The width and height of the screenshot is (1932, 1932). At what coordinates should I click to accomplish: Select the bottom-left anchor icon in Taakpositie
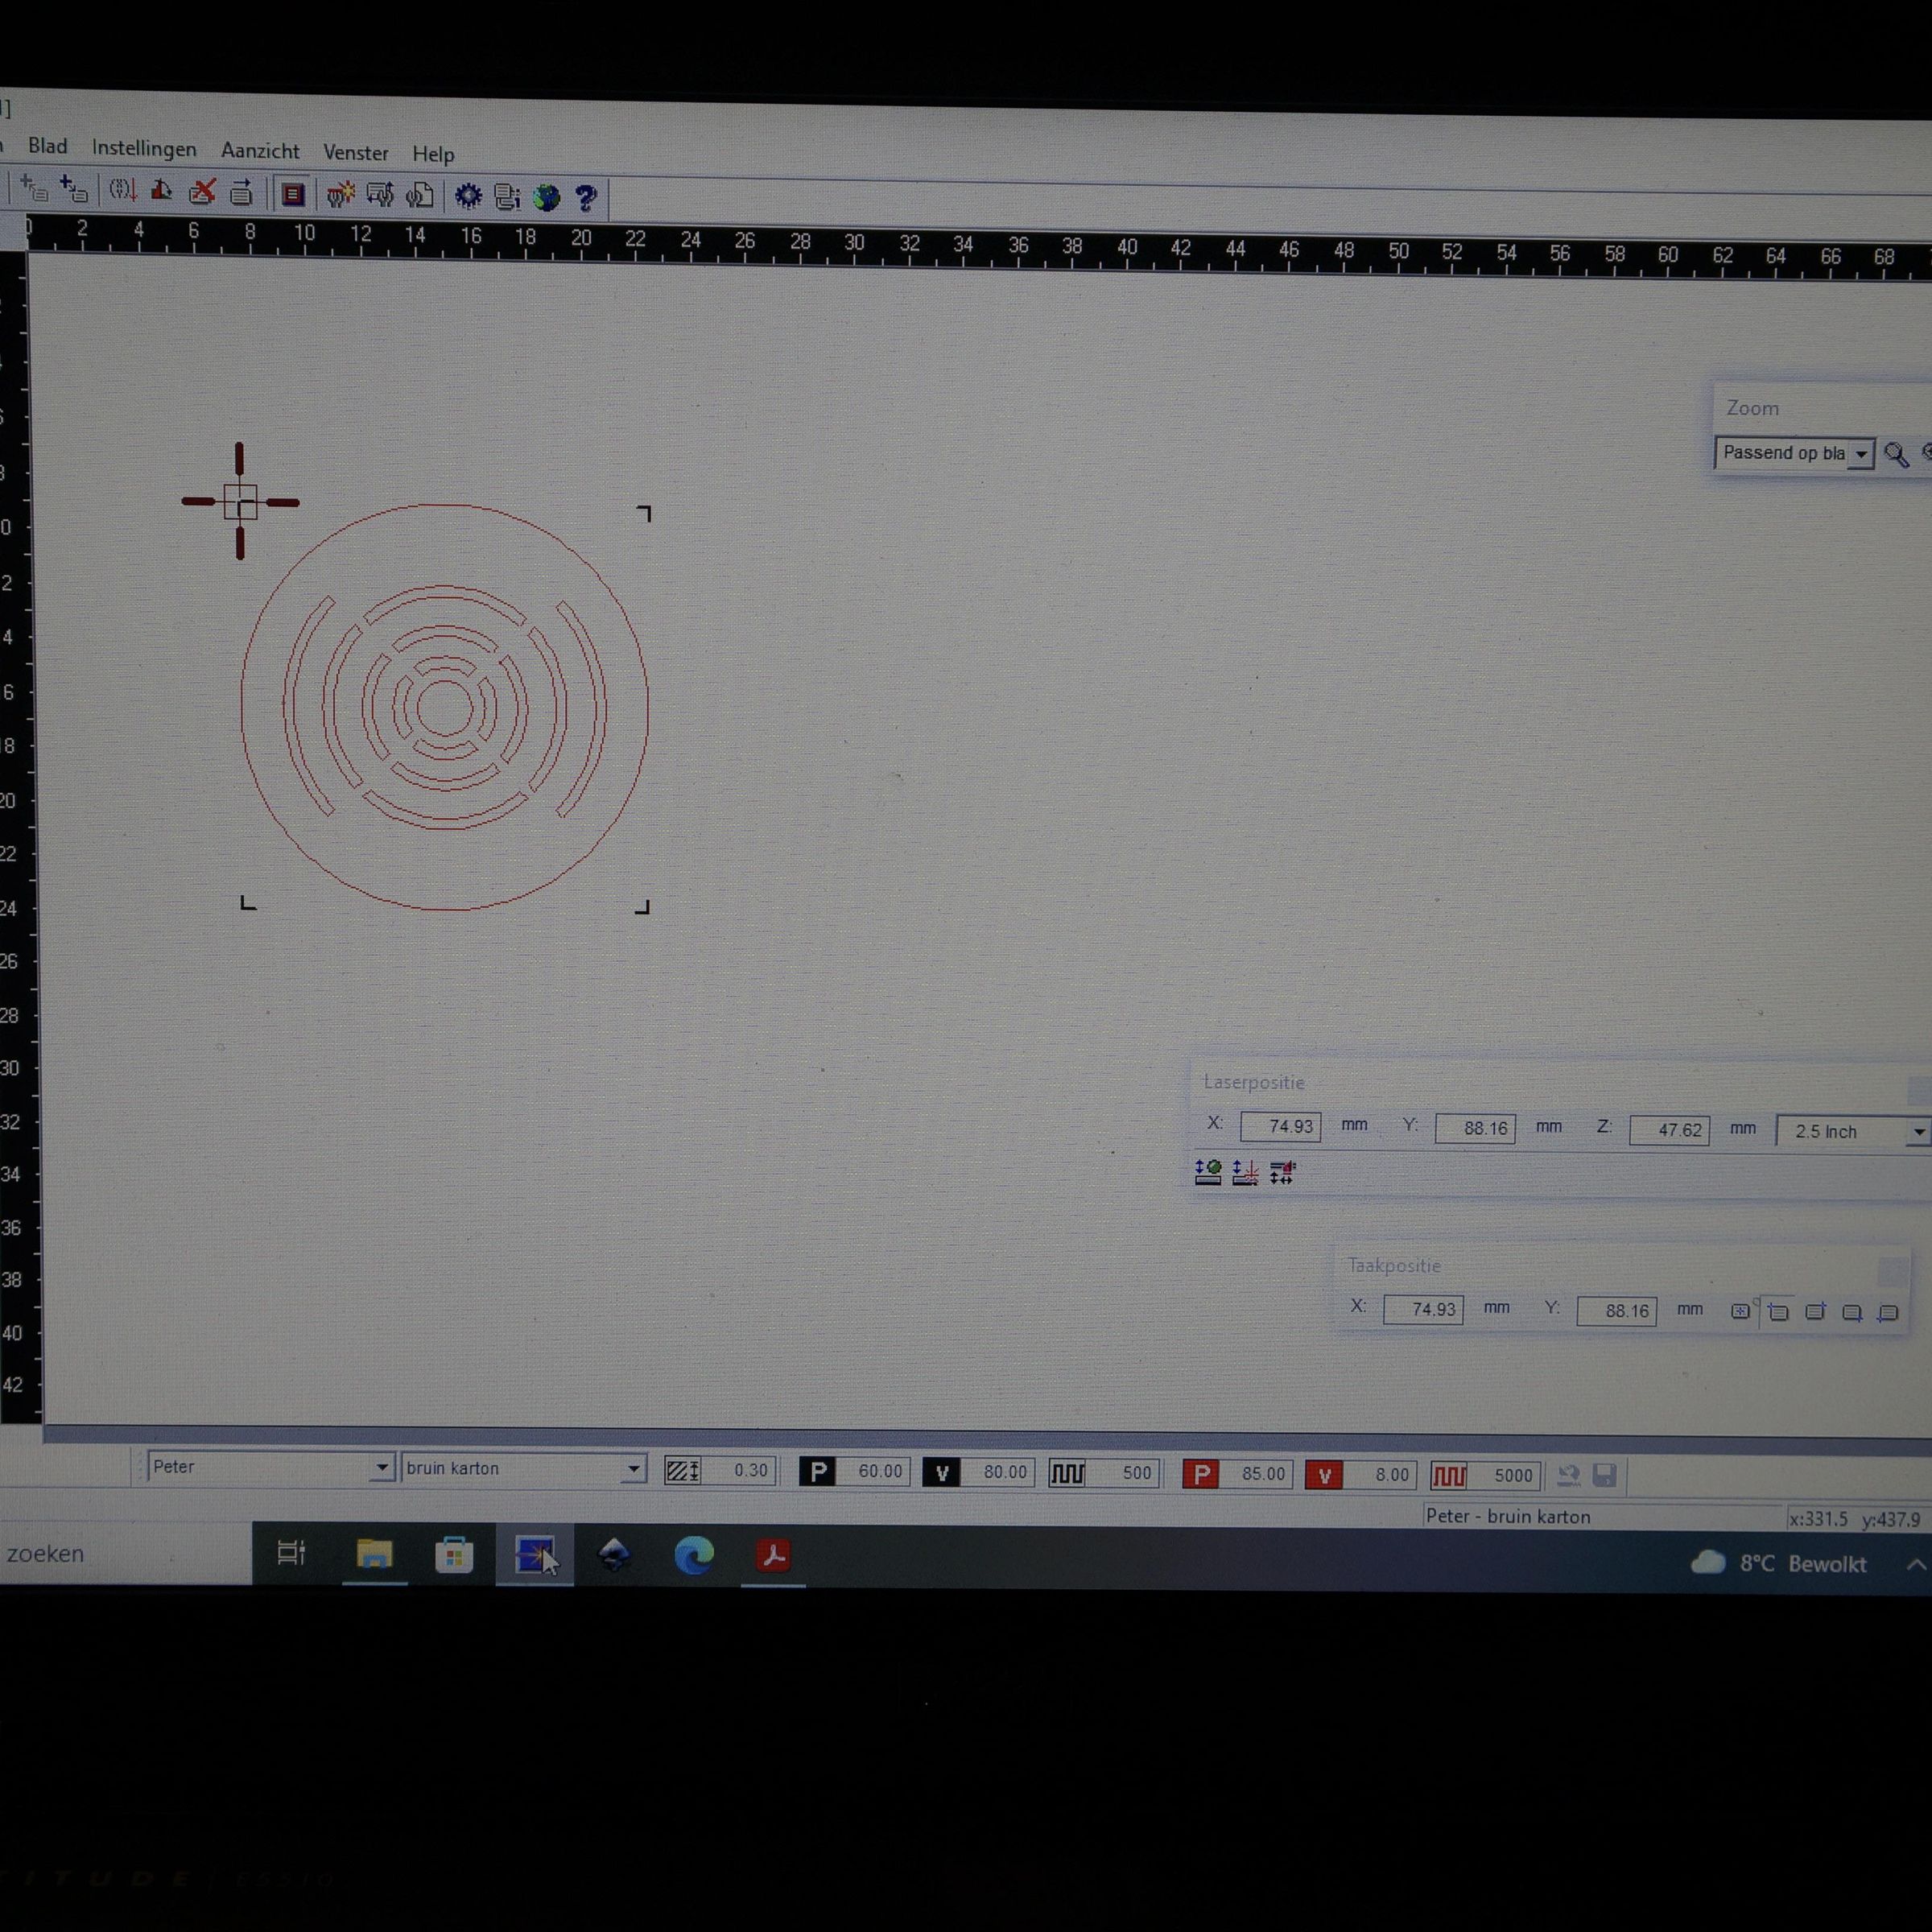(1888, 1313)
